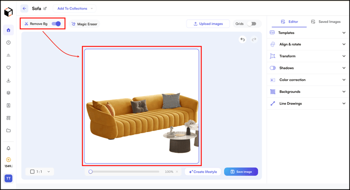The width and height of the screenshot is (350, 190).
Task: Open the TT user avatar
Action: coord(8,178)
